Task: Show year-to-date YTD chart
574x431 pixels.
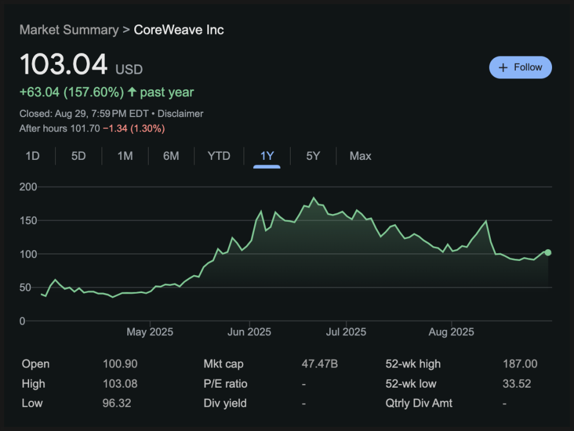Action: point(219,156)
